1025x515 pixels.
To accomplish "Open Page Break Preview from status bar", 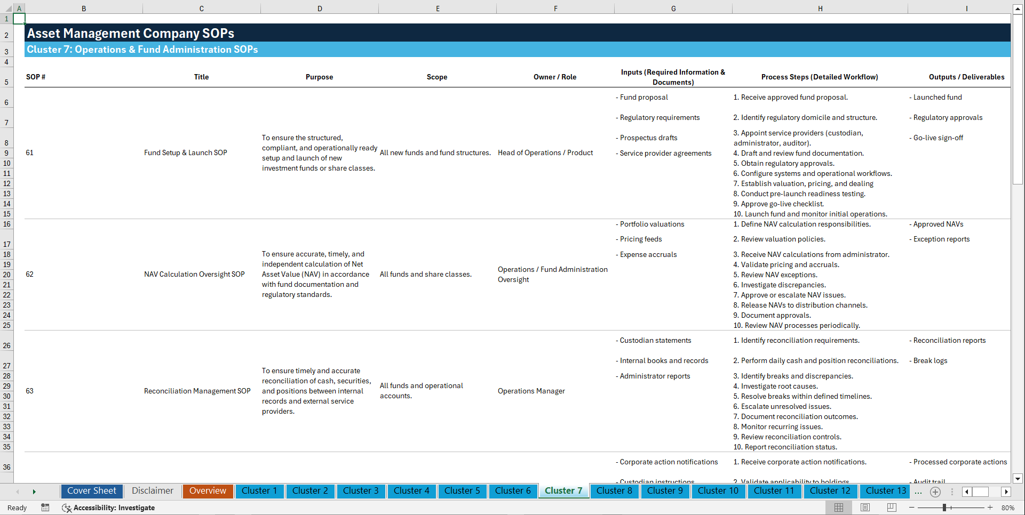I will click(x=892, y=508).
